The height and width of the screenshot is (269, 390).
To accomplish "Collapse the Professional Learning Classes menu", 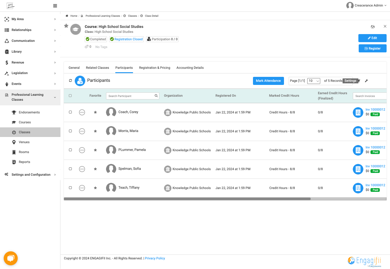I will [x=30, y=97].
